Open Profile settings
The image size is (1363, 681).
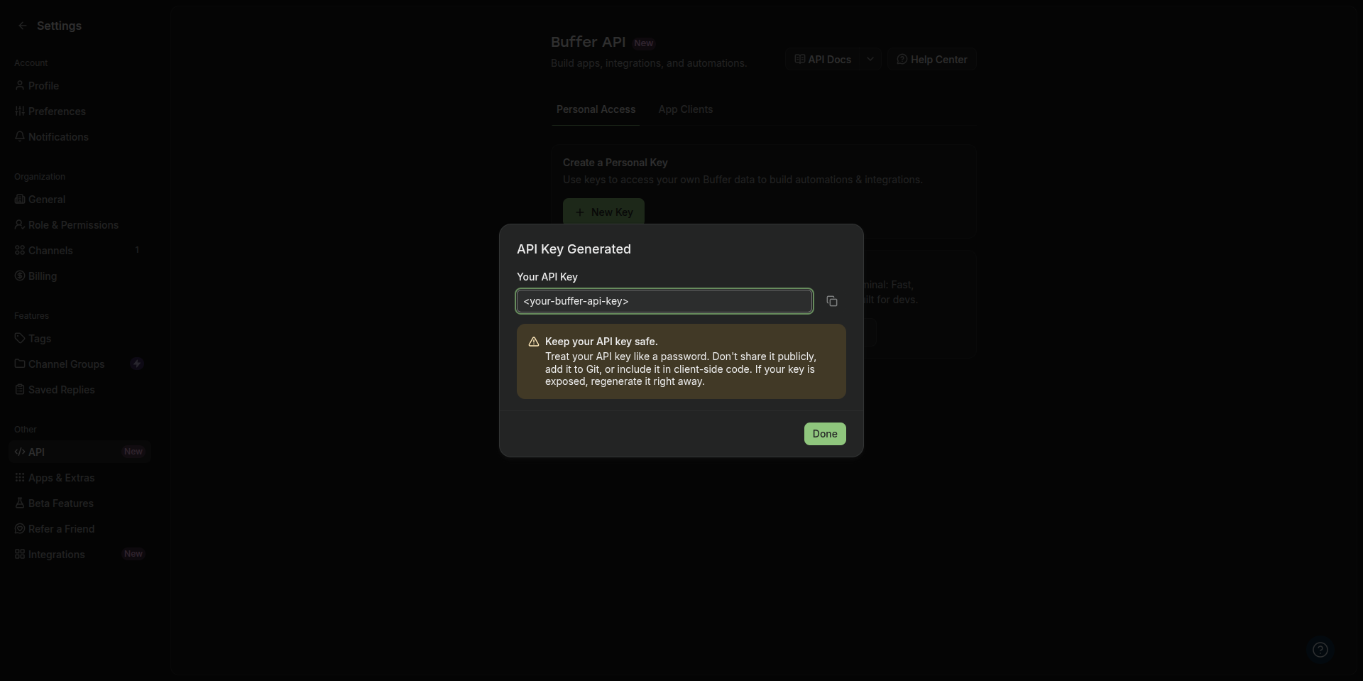pos(80,86)
